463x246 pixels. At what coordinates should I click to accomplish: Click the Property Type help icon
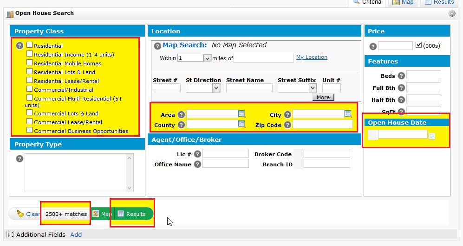pos(20,159)
